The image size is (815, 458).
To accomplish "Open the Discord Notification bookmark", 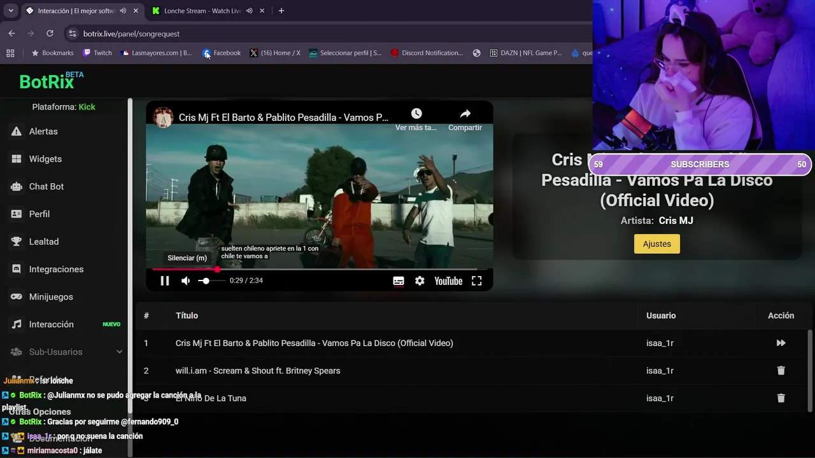I will click(427, 53).
